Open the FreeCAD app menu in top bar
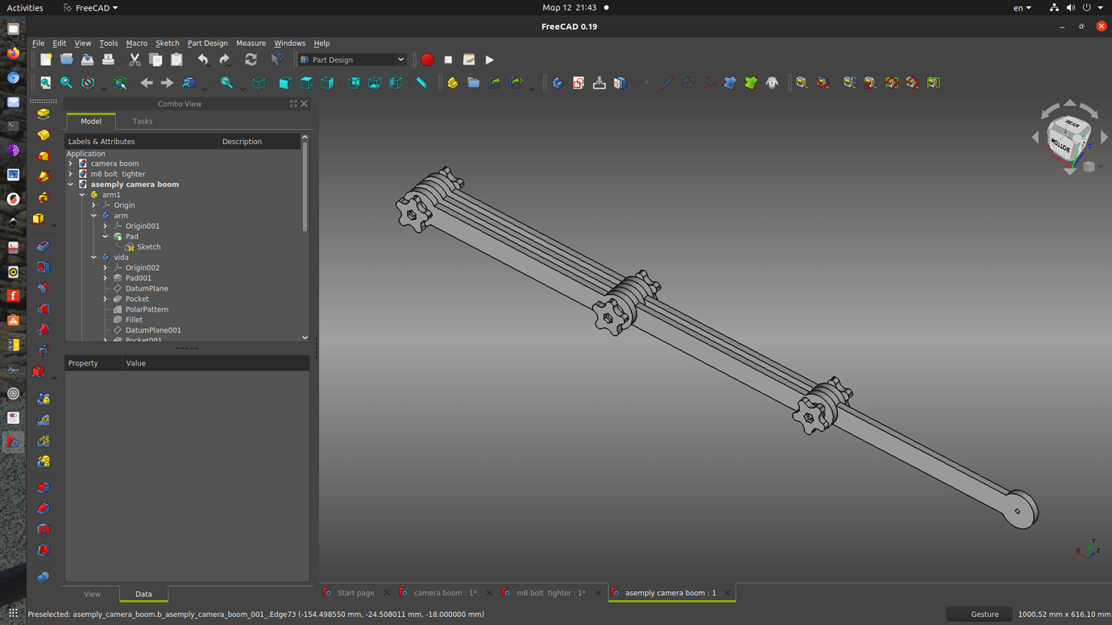 coord(91,8)
